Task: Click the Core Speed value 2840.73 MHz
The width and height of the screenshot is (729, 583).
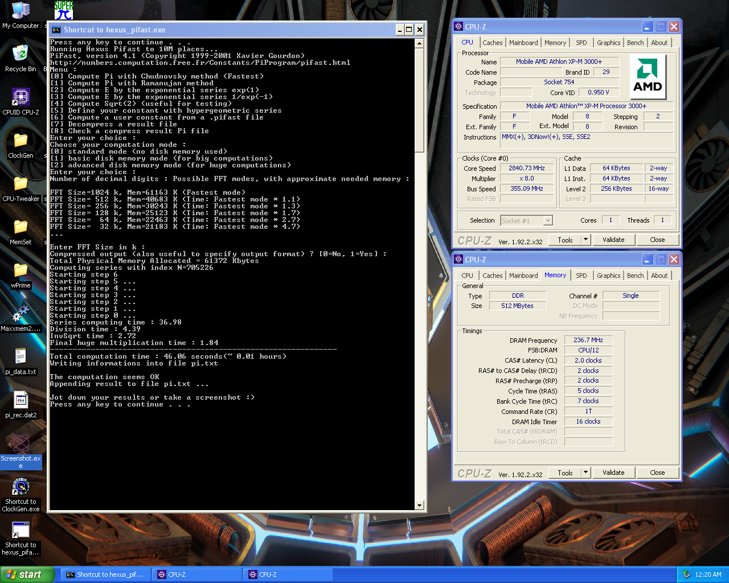Action: [527, 168]
